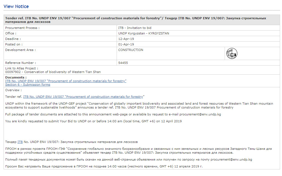Follow the ITB link in the Overview paragraph
Screen dimensions: 282x176
(x=83, y=97)
